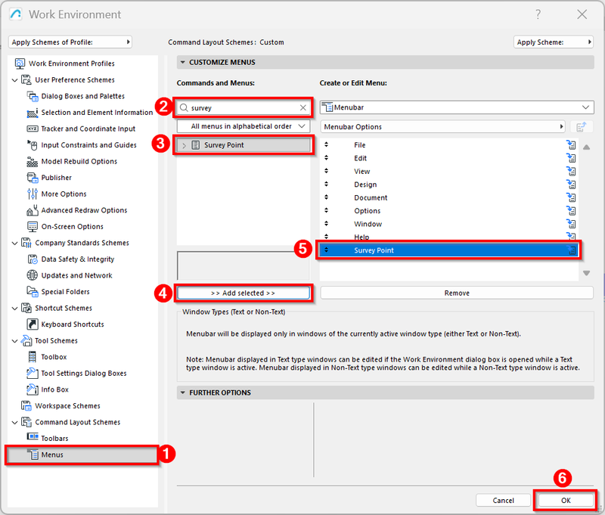Open Apply Scheme popup

(553, 42)
